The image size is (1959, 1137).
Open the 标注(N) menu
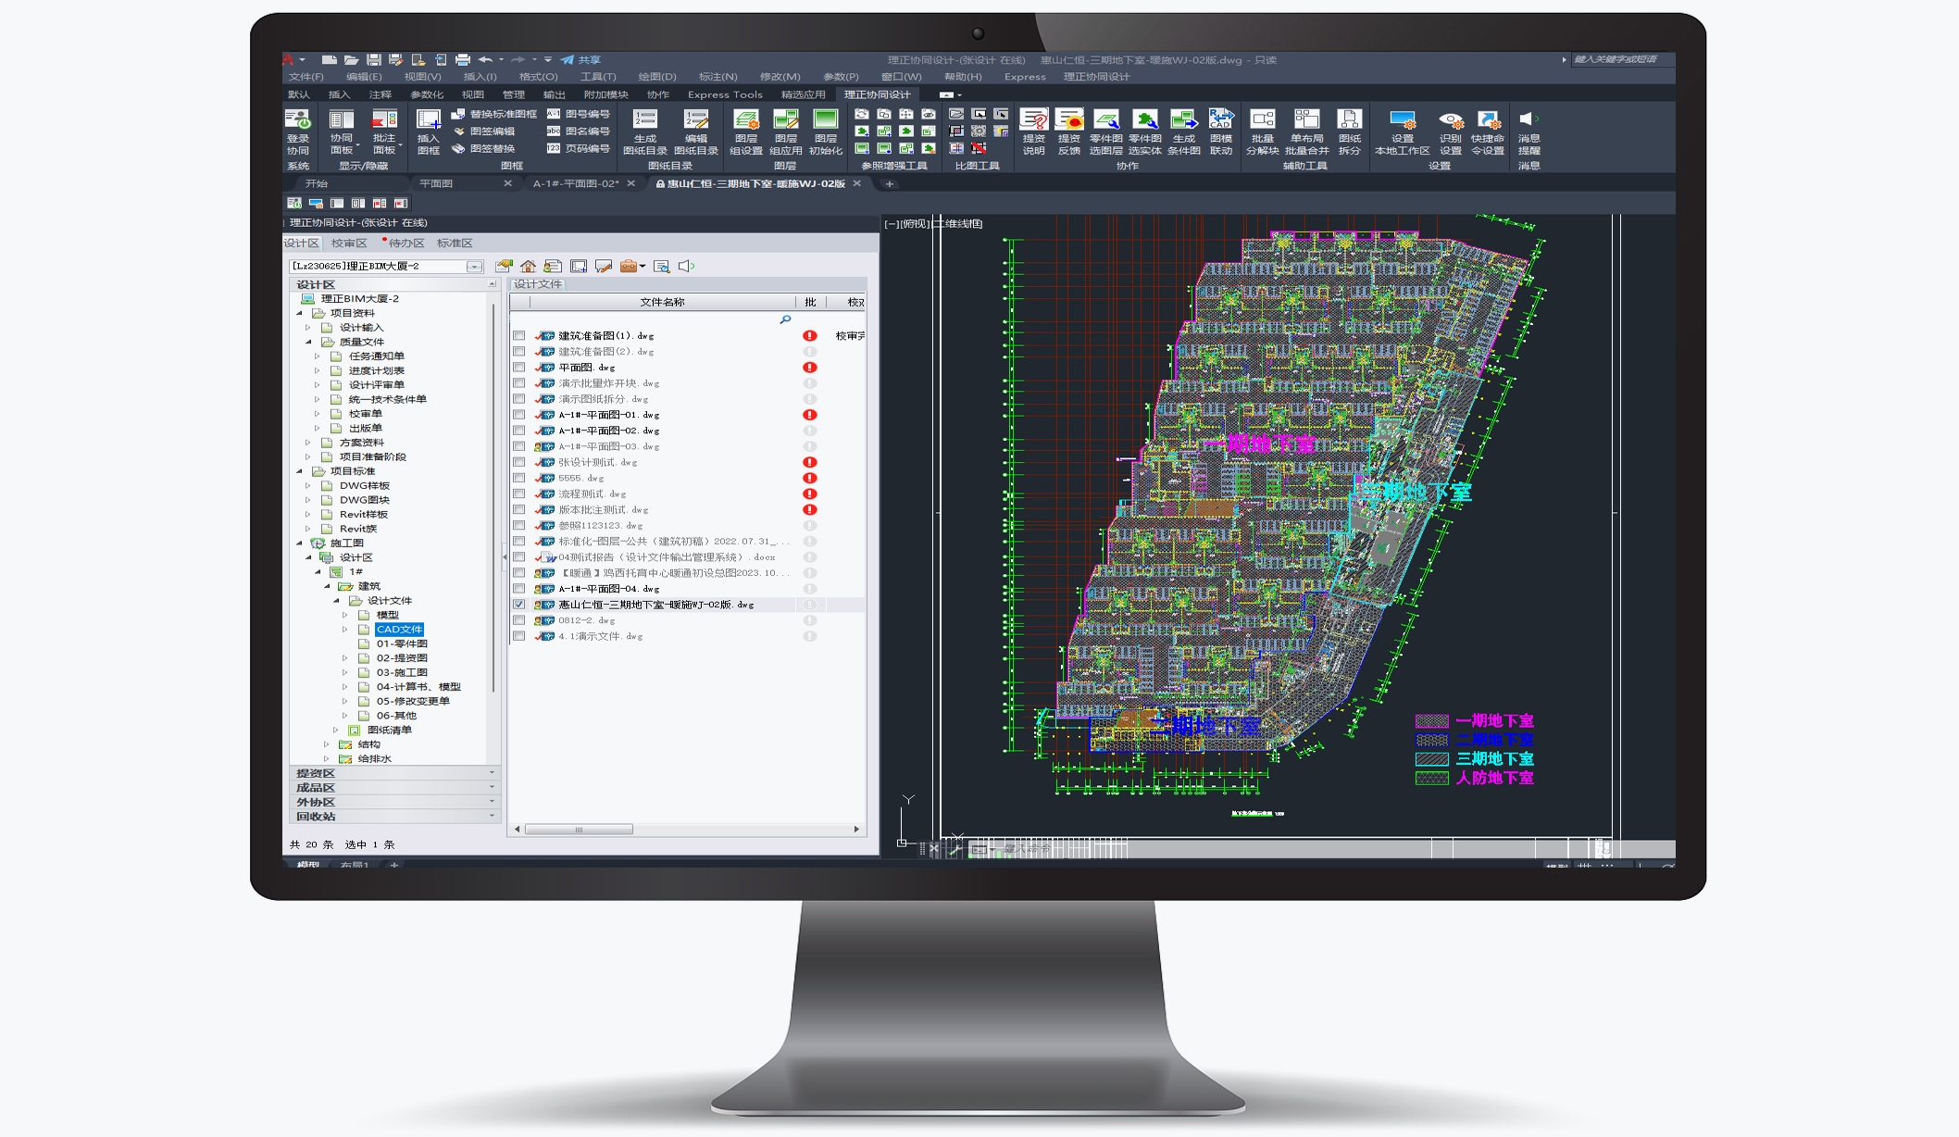click(x=717, y=77)
